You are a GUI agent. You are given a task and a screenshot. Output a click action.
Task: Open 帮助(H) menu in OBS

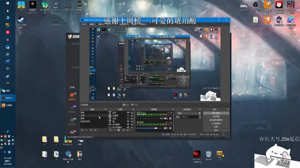(x=143, y=24)
